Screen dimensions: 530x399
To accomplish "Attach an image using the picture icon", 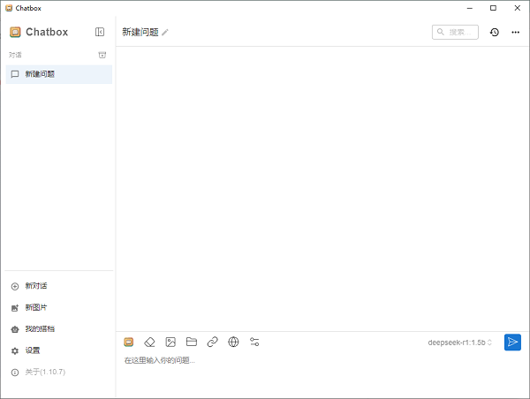I will click(x=170, y=342).
